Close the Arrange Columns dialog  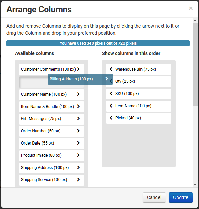point(191,8)
